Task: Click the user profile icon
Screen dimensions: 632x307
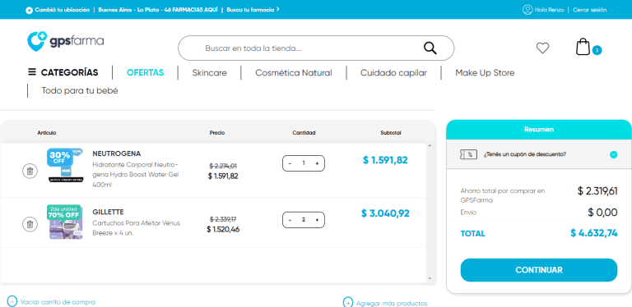Action: [527, 10]
